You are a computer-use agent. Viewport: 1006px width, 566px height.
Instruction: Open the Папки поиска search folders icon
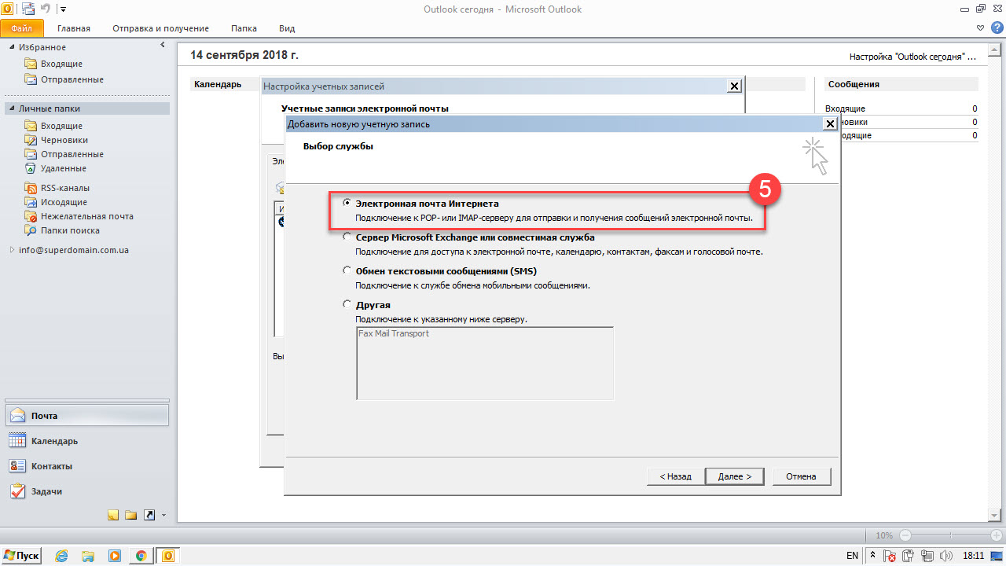point(31,230)
